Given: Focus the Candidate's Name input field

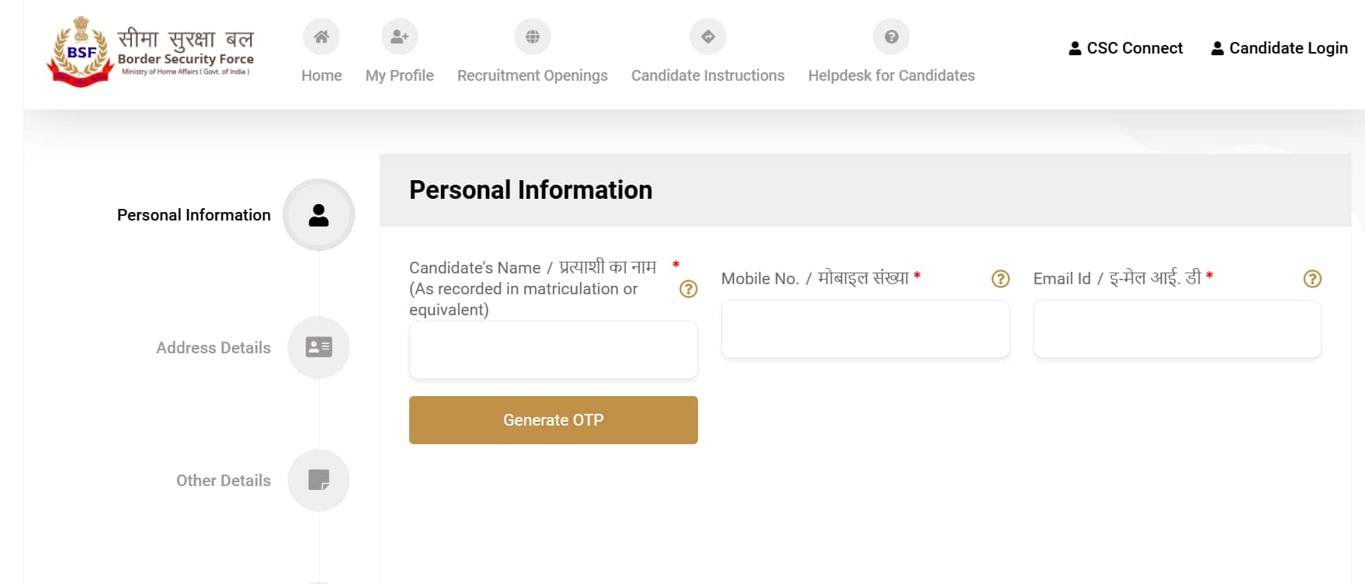Looking at the screenshot, I should point(554,350).
